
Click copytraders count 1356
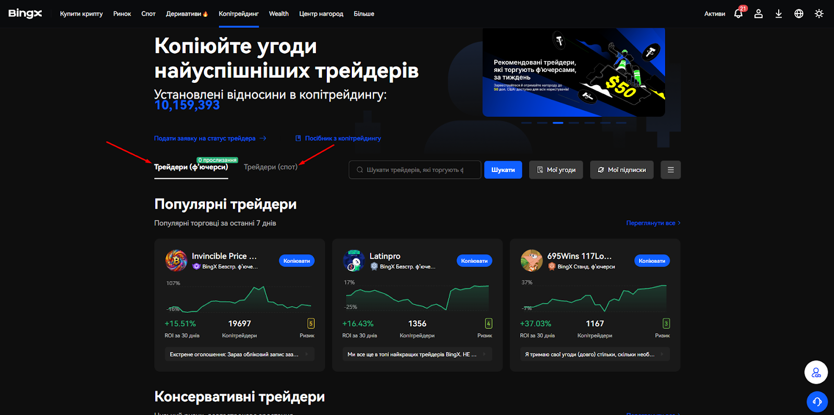[x=418, y=324]
